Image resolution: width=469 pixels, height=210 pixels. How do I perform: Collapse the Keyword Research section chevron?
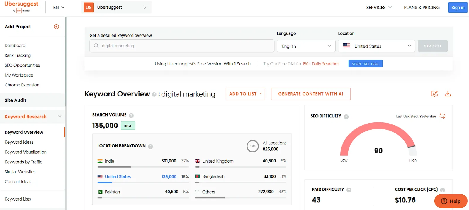[x=60, y=117]
